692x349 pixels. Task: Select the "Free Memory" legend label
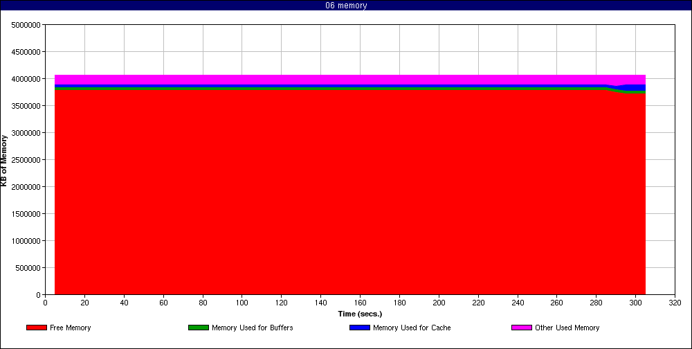[x=70, y=328]
